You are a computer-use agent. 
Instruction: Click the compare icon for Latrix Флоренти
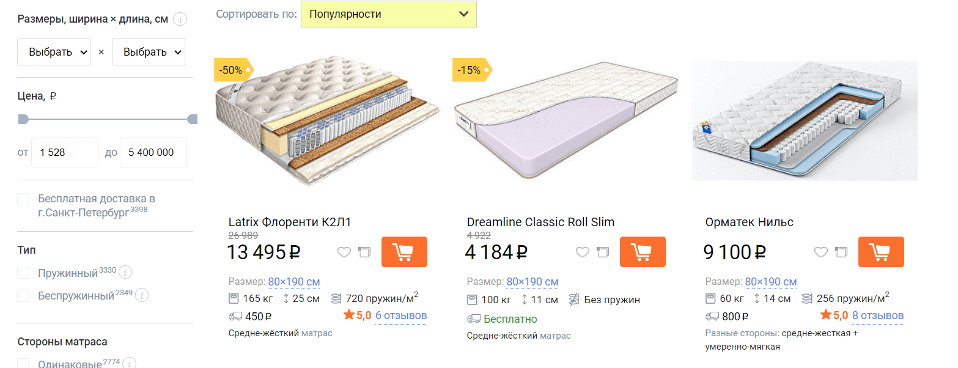(x=364, y=252)
